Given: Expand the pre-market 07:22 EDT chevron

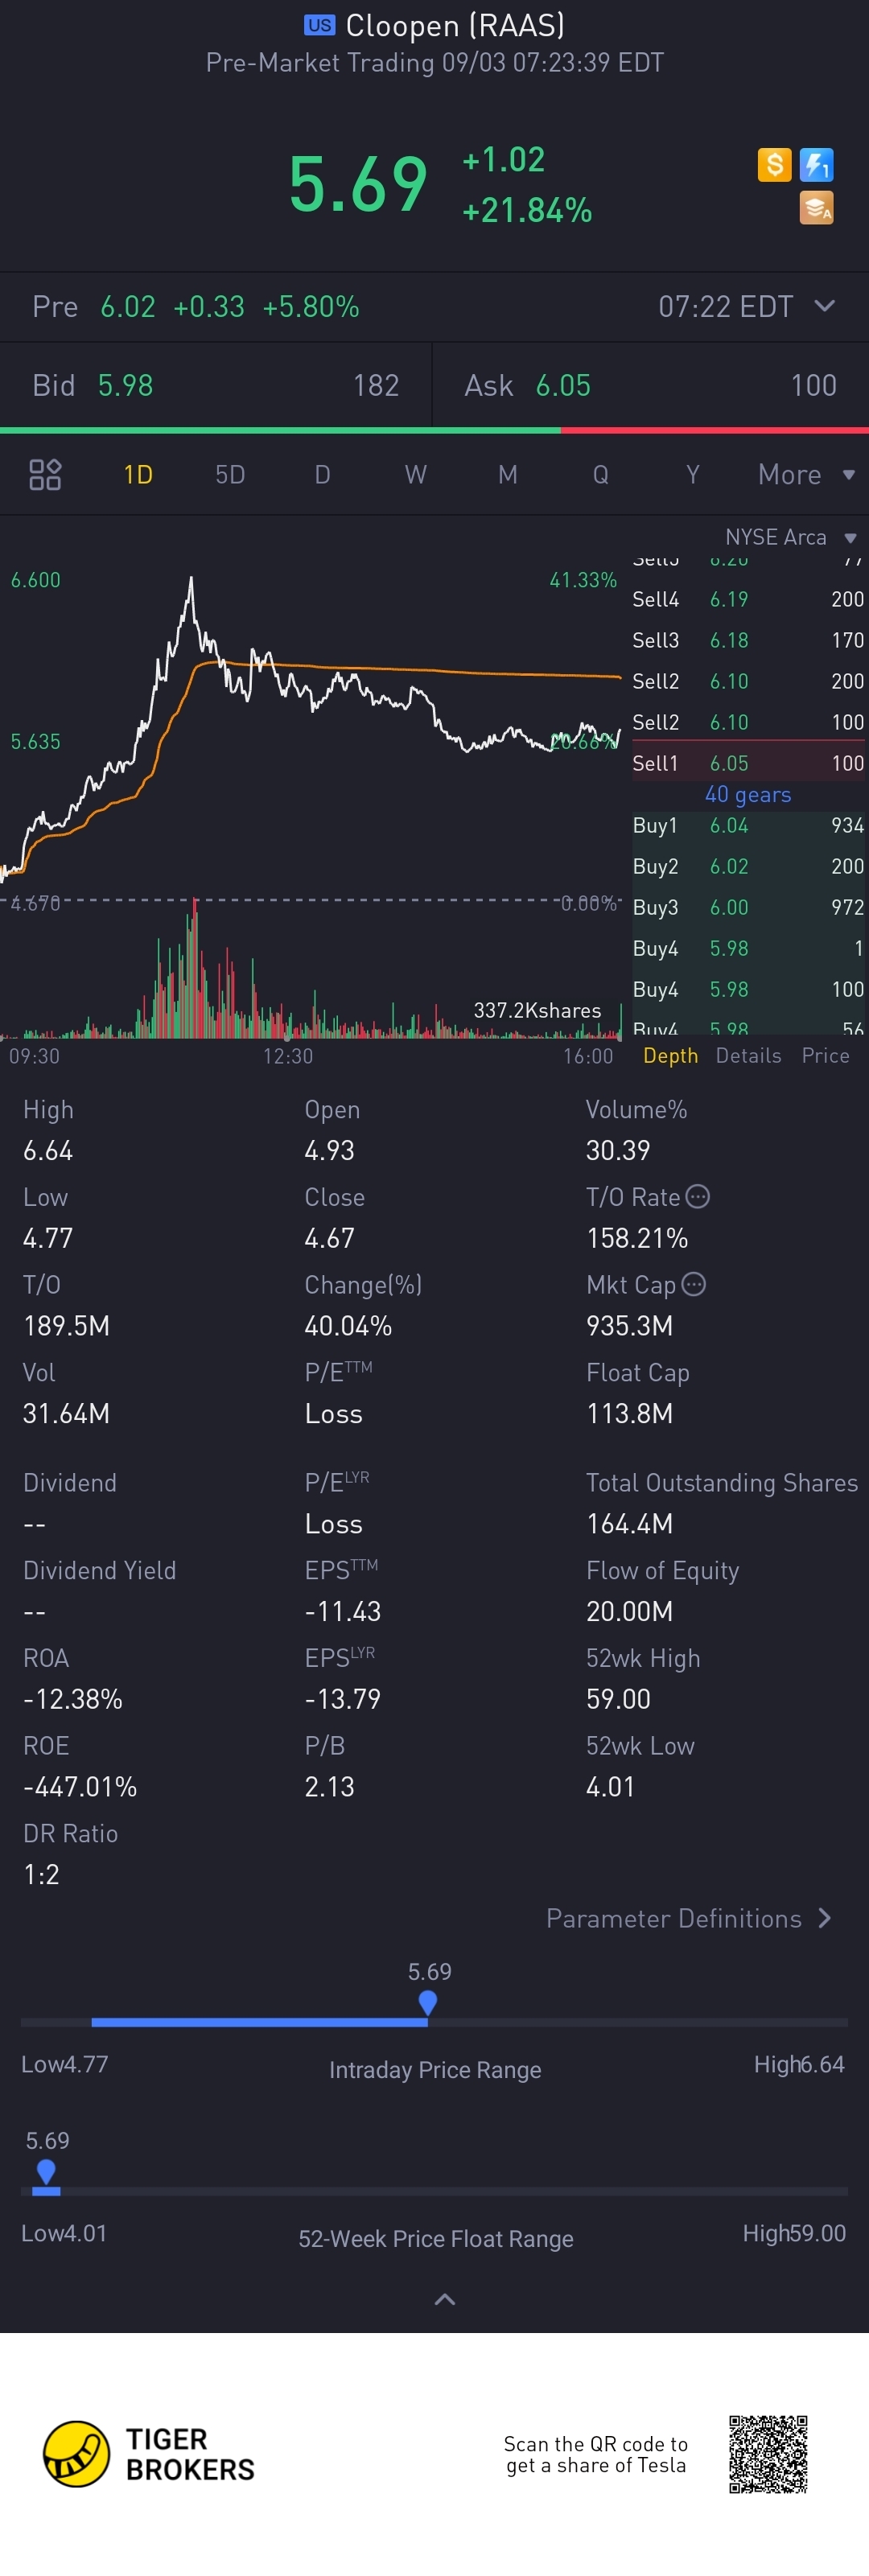Looking at the screenshot, I should tap(824, 306).
